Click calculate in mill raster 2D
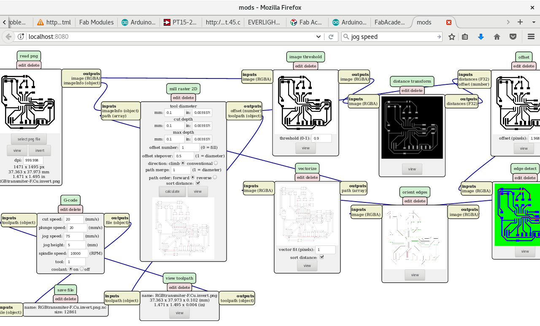The image size is (540, 326). pos(173,191)
